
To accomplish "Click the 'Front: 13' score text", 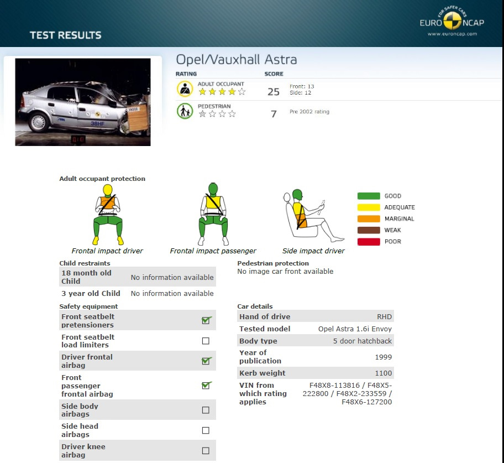I will 302,86.
